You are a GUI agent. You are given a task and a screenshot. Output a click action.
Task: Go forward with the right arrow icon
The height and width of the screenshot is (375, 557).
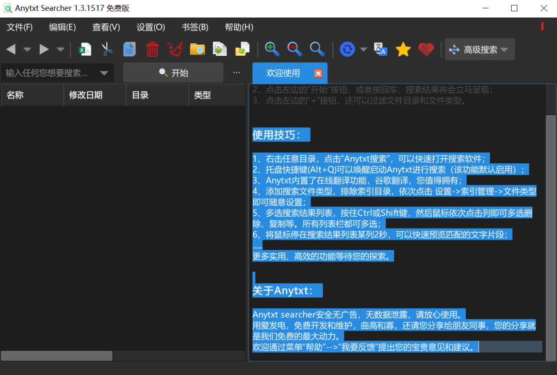tap(44, 49)
